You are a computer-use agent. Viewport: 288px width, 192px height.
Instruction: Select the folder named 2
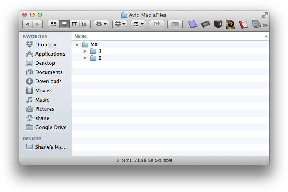click(170, 58)
